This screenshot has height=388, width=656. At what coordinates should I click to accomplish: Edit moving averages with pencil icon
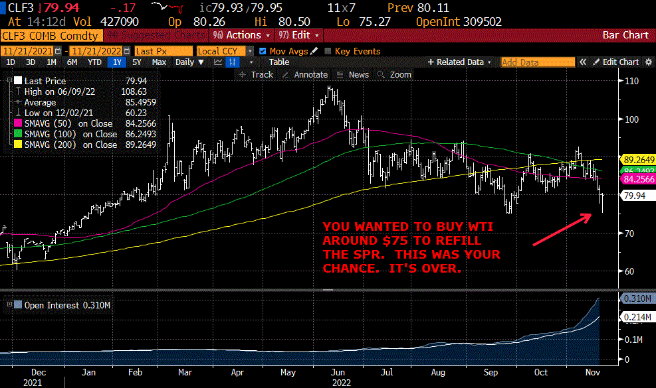pyautogui.click(x=314, y=51)
